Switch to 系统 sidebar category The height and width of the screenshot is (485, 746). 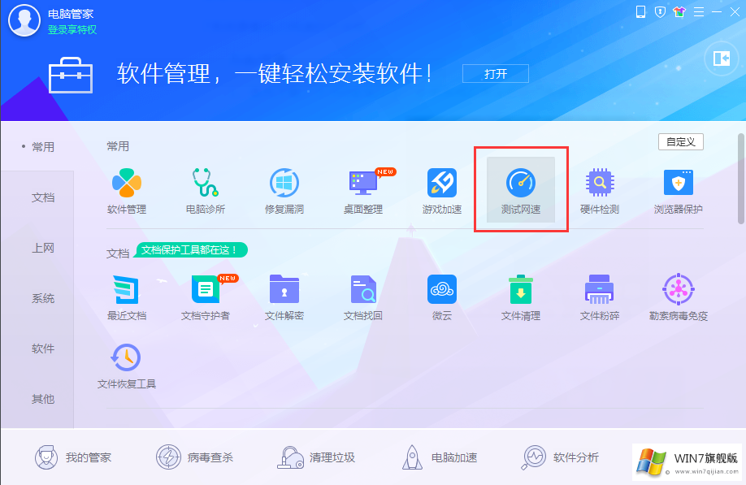click(43, 298)
